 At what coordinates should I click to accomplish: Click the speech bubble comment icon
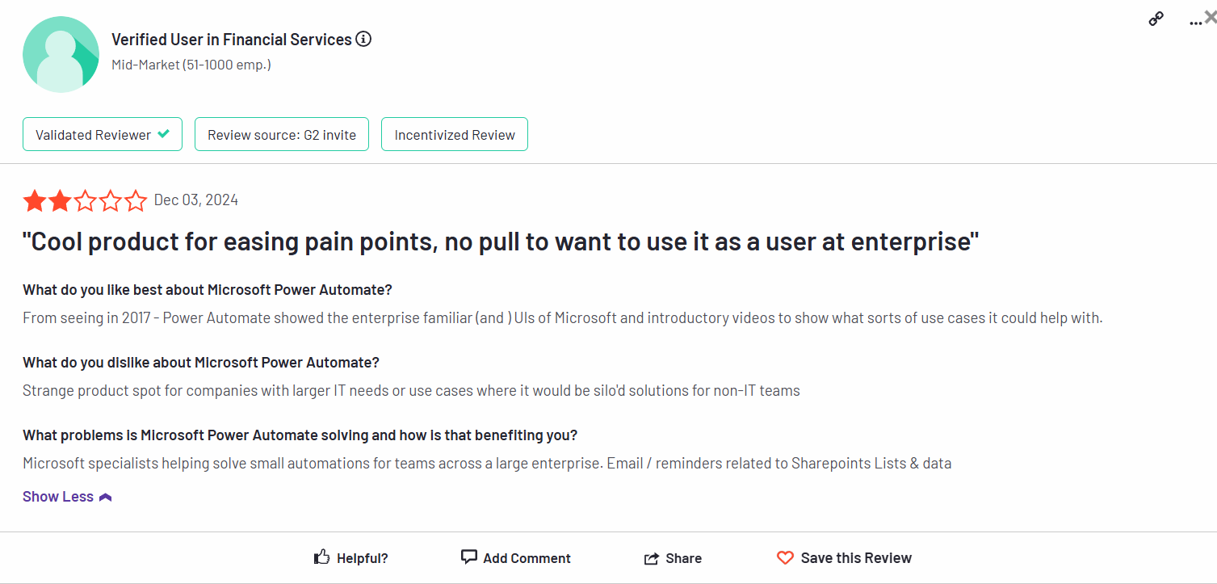click(468, 557)
